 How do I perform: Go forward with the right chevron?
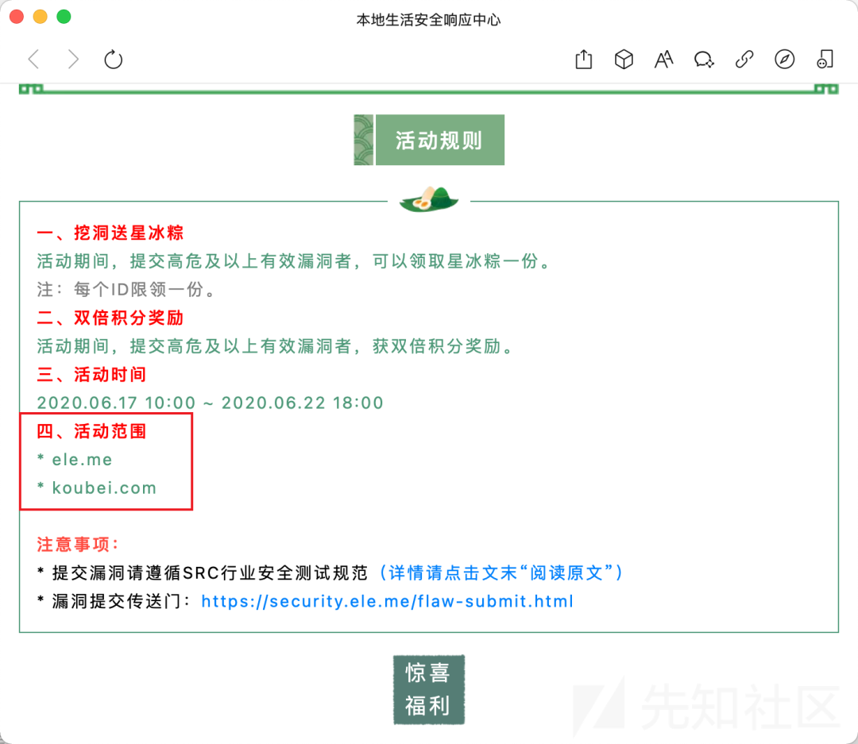73,59
